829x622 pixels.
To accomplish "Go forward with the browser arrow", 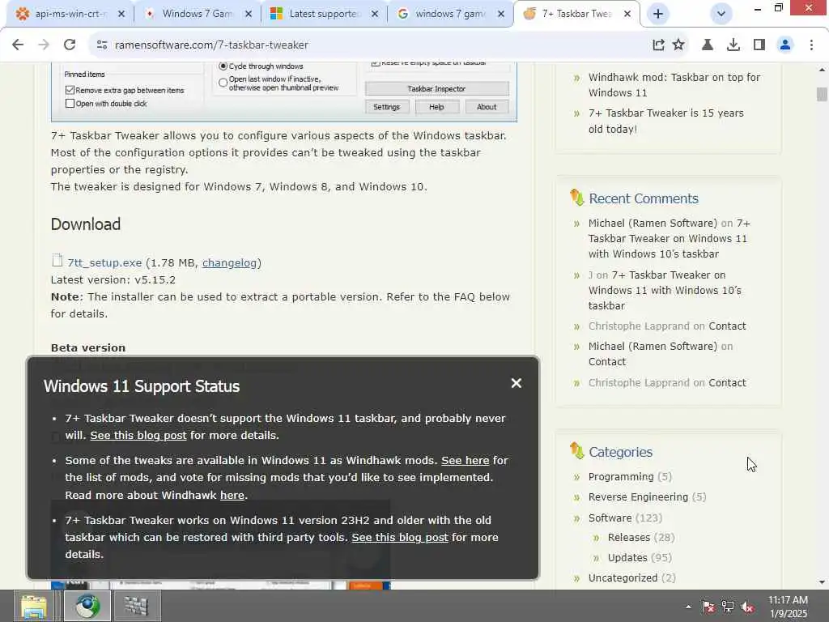I will pyautogui.click(x=44, y=45).
